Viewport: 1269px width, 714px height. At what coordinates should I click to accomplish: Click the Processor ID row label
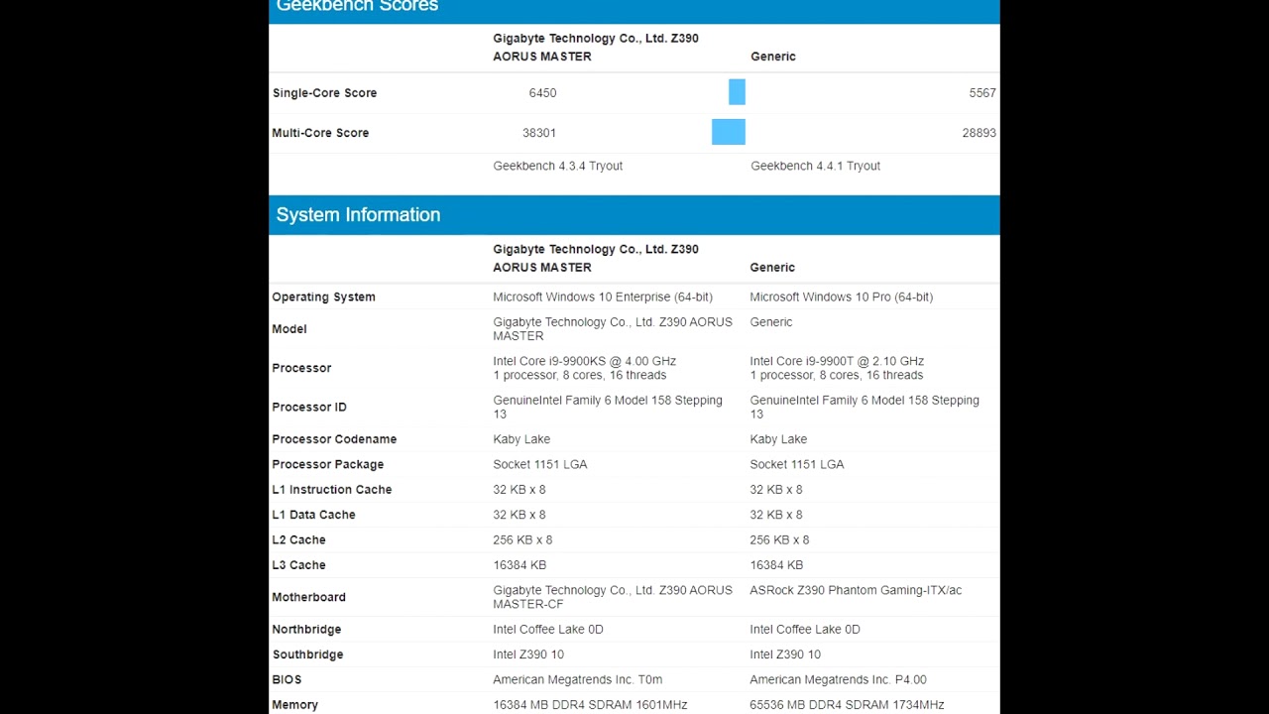click(x=309, y=407)
